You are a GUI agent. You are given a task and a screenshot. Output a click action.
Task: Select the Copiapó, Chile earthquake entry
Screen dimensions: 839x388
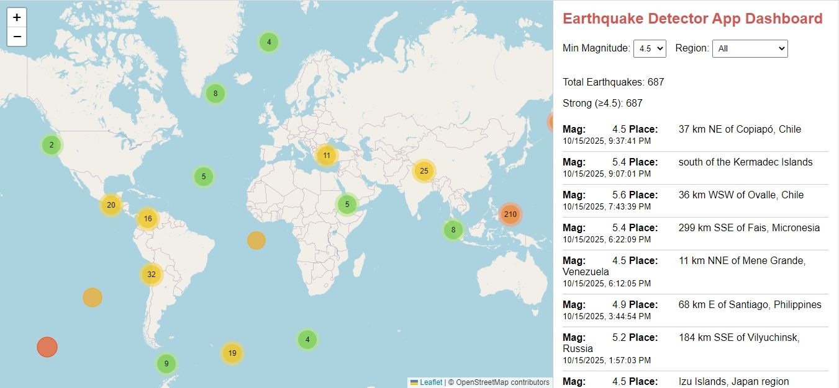(695, 134)
